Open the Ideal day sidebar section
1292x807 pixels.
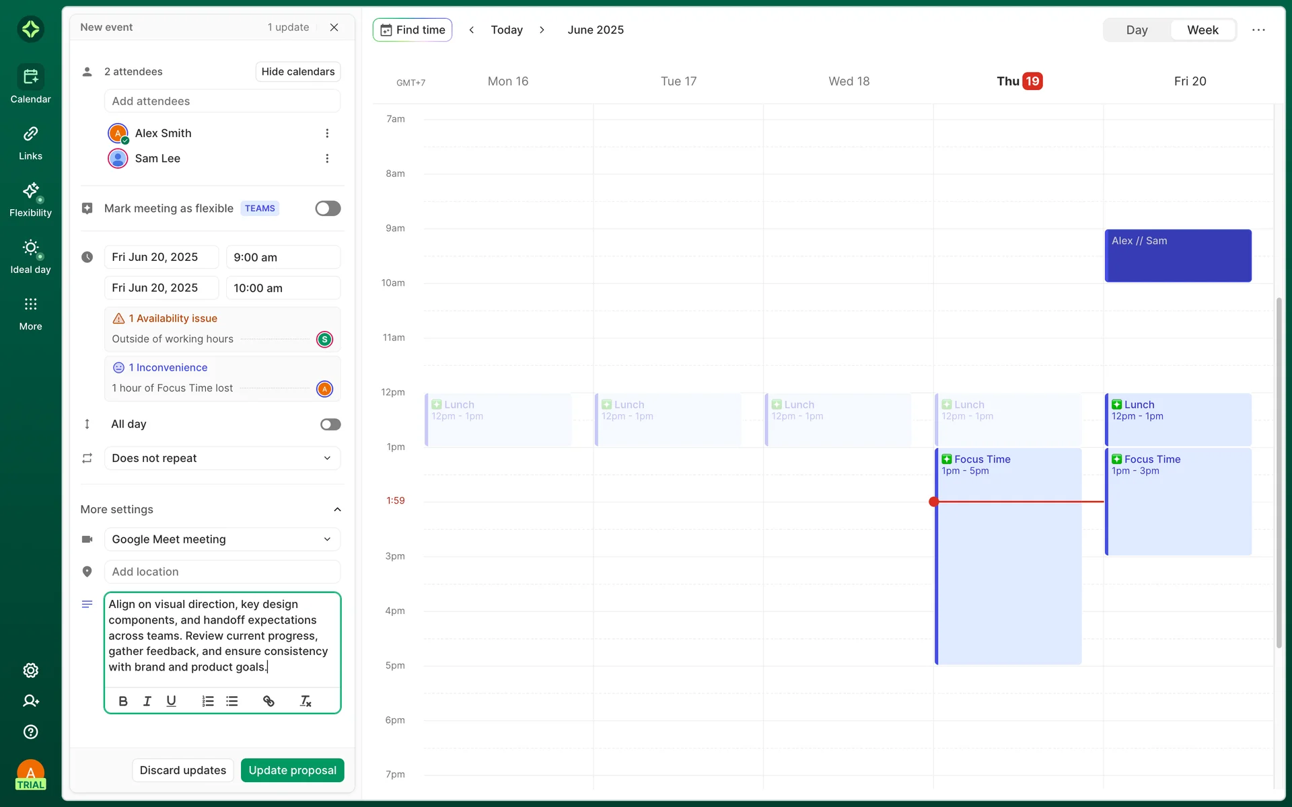click(30, 256)
